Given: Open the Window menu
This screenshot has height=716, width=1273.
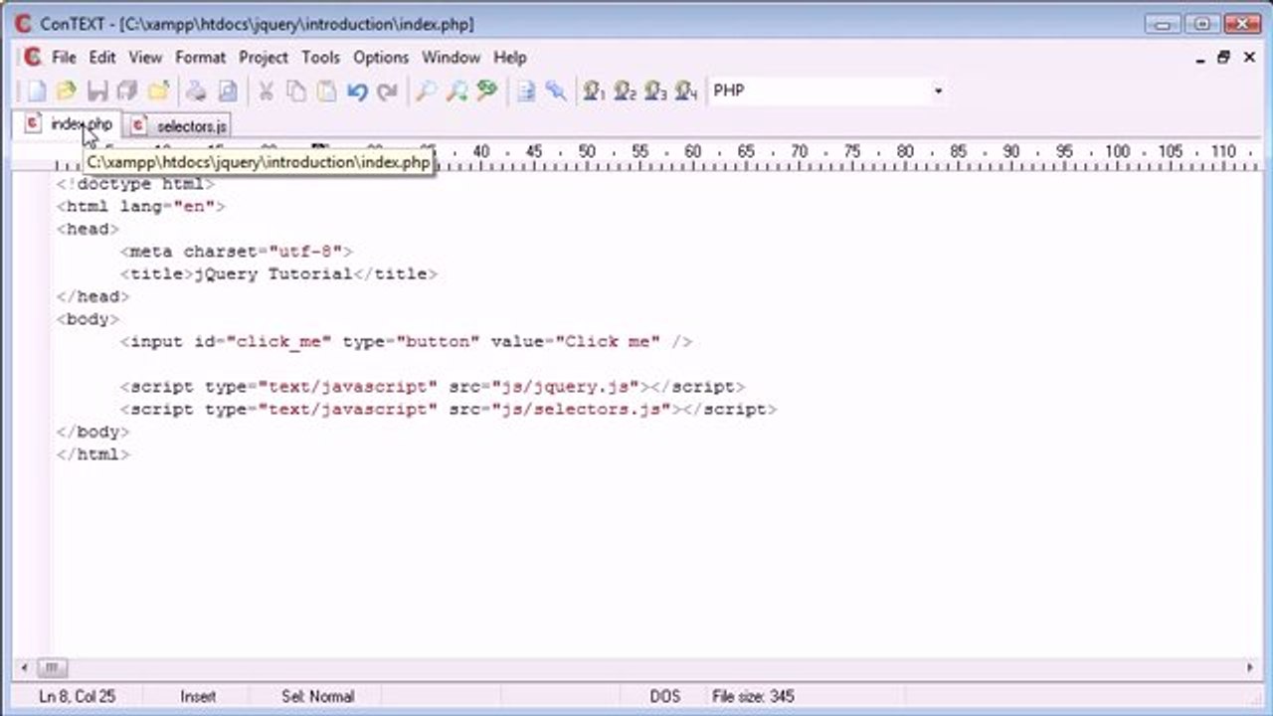Looking at the screenshot, I should click(x=452, y=58).
